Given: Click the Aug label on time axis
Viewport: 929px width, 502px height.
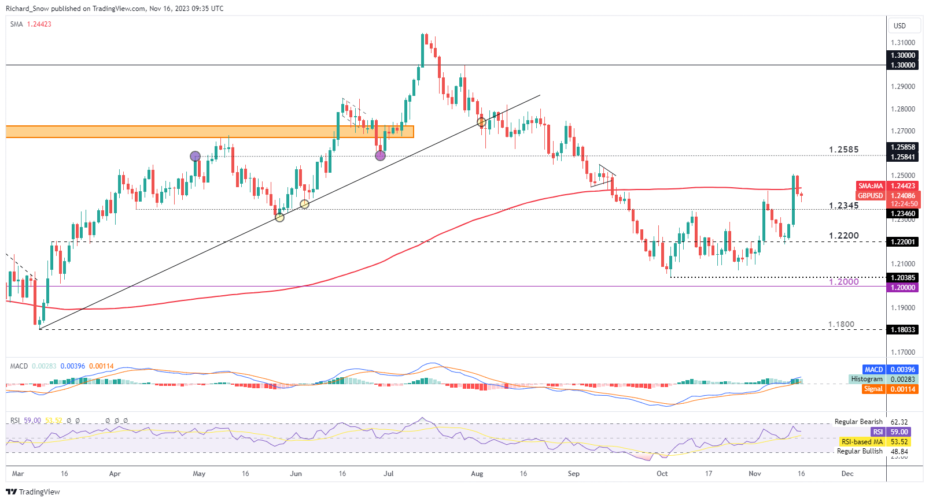Looking at the screenshot, I should (477, 474).
